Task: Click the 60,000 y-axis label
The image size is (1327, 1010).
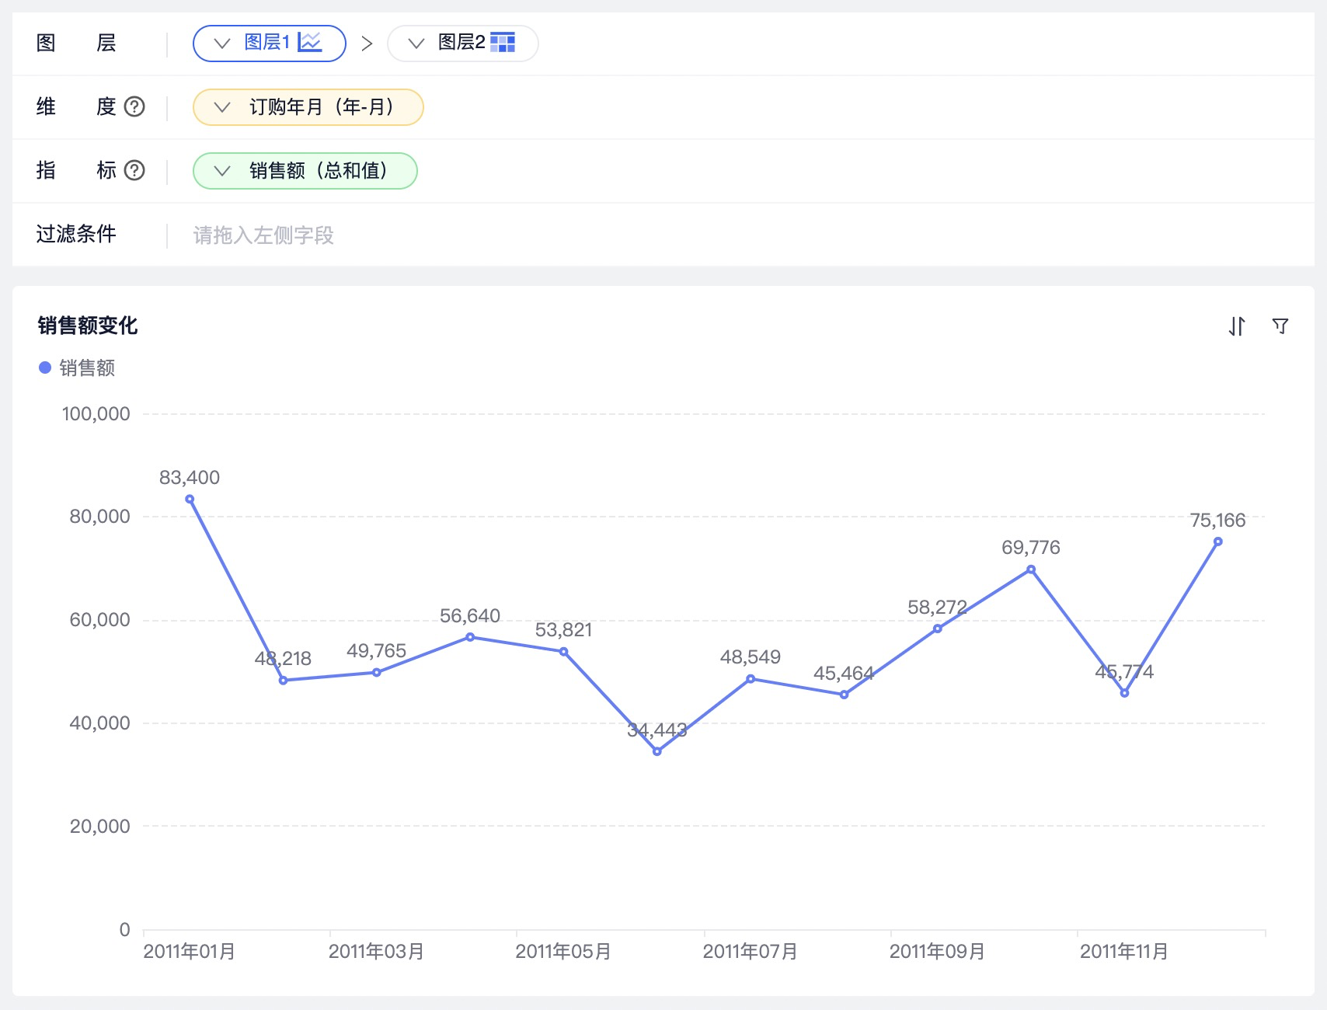Action: point(100,619)
